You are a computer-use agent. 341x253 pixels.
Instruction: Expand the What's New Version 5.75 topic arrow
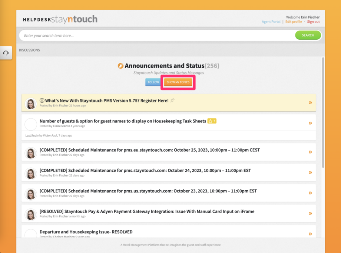pos(310,102)
